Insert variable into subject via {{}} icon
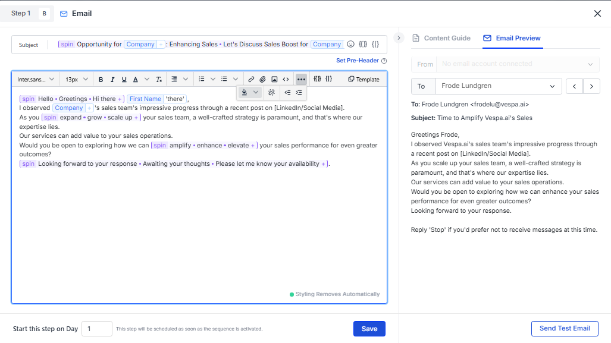The height and width of the screenshot is (343, 611). pyautogui.click(x=363, y=45)
